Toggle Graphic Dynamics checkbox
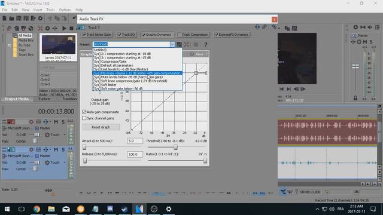This screenshot has width=383, height=215. click(144, 35)
